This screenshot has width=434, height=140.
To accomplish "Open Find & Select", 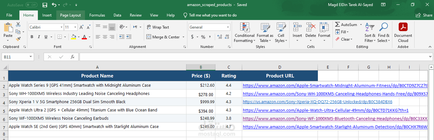I will [x=383, y=32].
